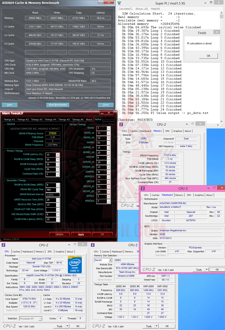Click the CPU-Z logo icon in Memory window
Viewport: 225px width, 330px height.
pos(121,124)
